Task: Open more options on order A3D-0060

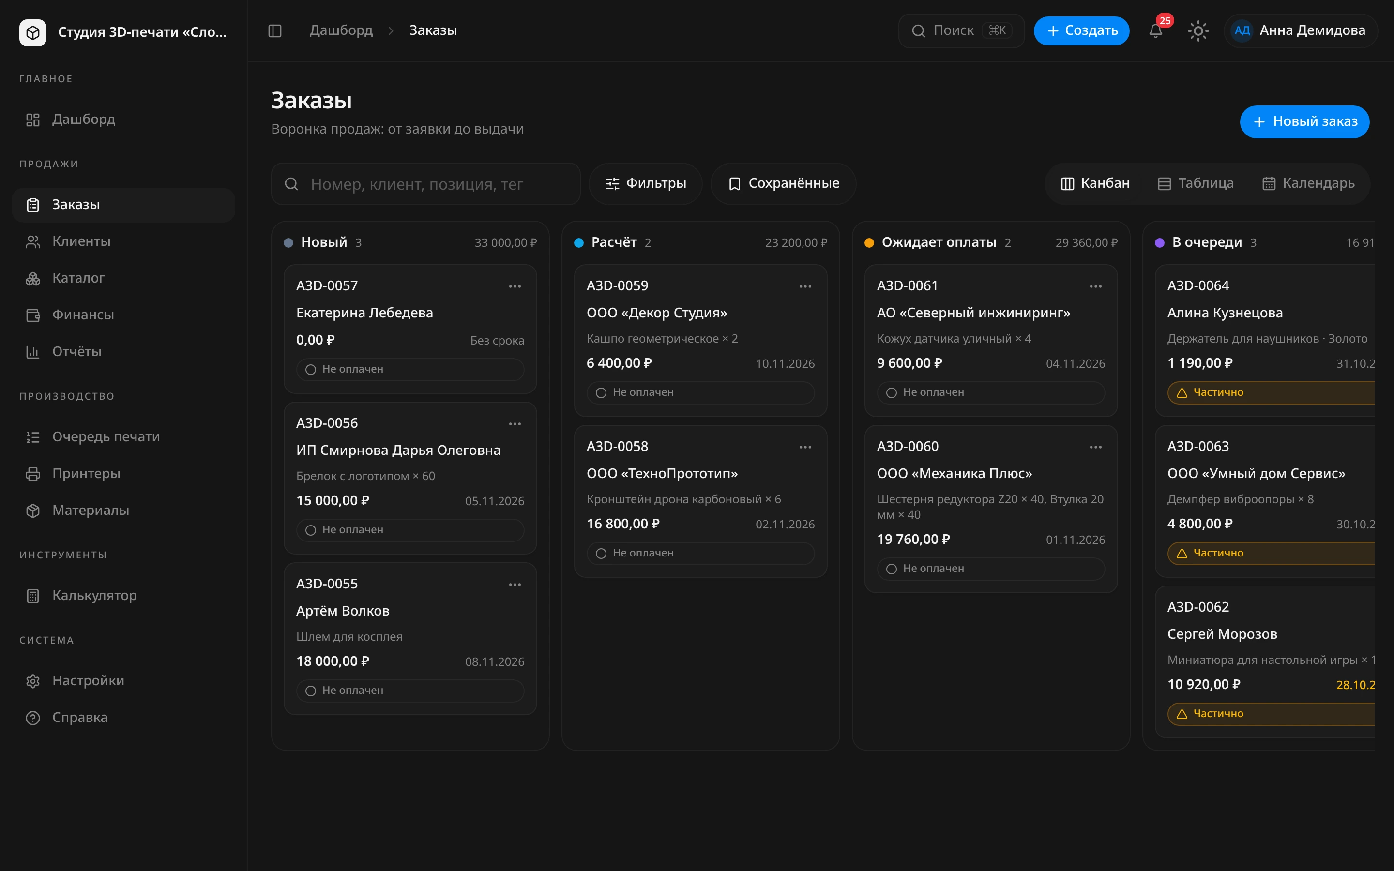Action: pyautogui.click(x=1096, y=447)
